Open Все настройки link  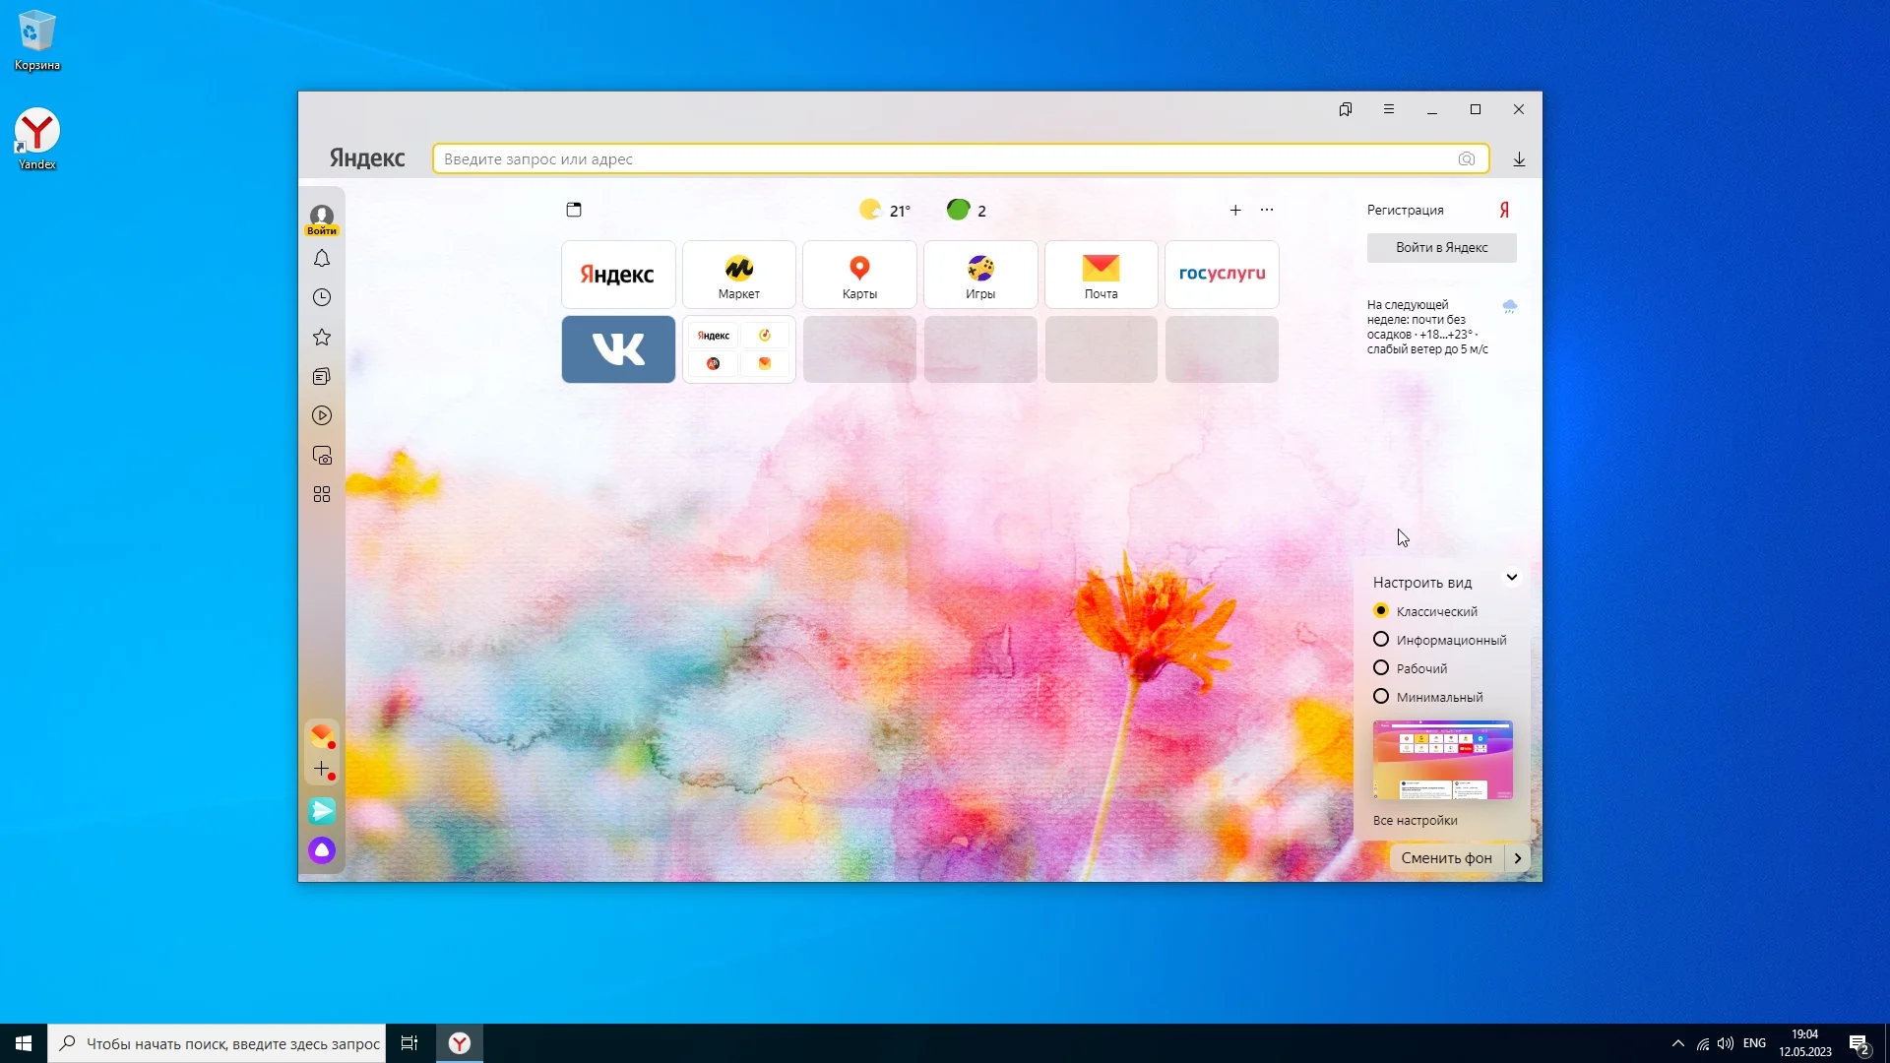pos(1415,821)
